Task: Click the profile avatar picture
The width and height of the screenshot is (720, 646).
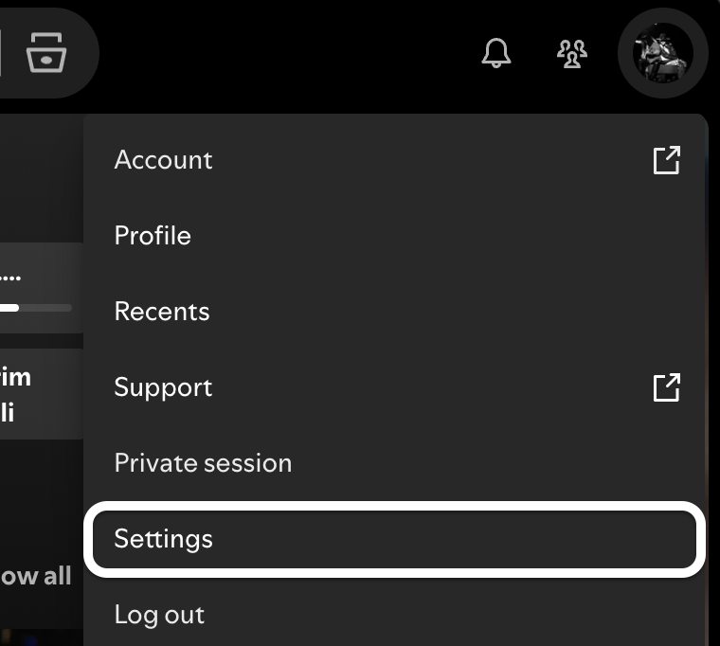Action: 662,53
